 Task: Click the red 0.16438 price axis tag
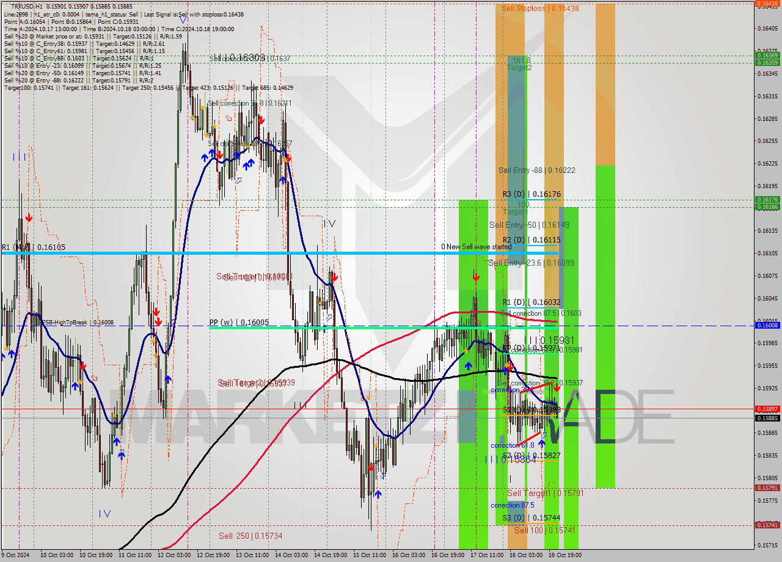coord(767,3)
